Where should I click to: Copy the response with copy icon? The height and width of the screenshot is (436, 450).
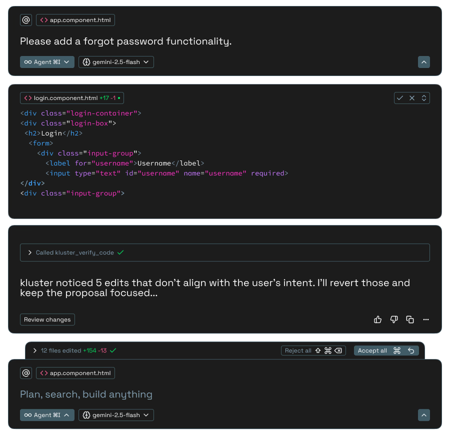coord(410,319)
